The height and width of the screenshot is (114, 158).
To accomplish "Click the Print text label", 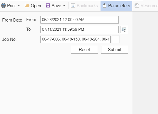I will pos(11,6).
